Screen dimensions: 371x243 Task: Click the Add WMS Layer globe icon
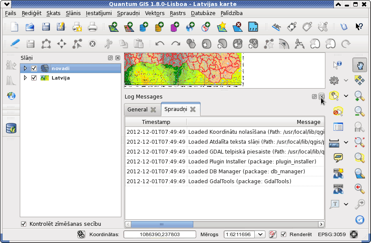click(x=190, y=27)
